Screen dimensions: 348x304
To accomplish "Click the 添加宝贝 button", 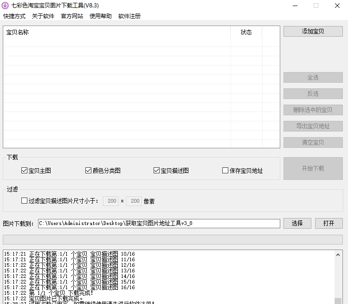I will (313, 31).
